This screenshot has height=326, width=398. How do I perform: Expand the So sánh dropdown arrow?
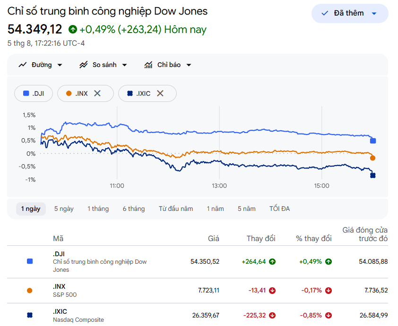pyautogui.click(x=124, y=65)
